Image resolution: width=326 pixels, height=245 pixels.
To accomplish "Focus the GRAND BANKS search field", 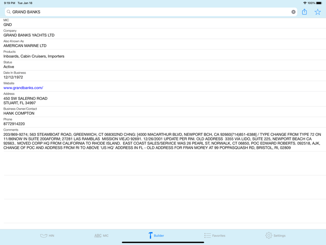I will [x=151, y=12].
